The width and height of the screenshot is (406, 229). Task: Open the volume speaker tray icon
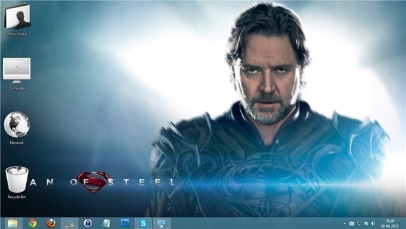(373, 223)
